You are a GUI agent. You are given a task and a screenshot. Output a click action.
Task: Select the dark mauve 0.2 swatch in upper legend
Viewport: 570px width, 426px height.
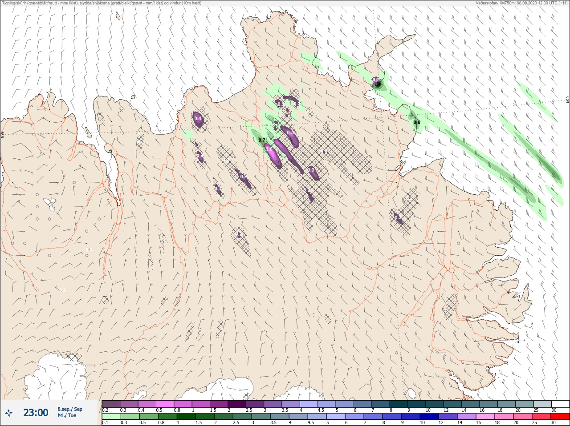tap(111, 404)
